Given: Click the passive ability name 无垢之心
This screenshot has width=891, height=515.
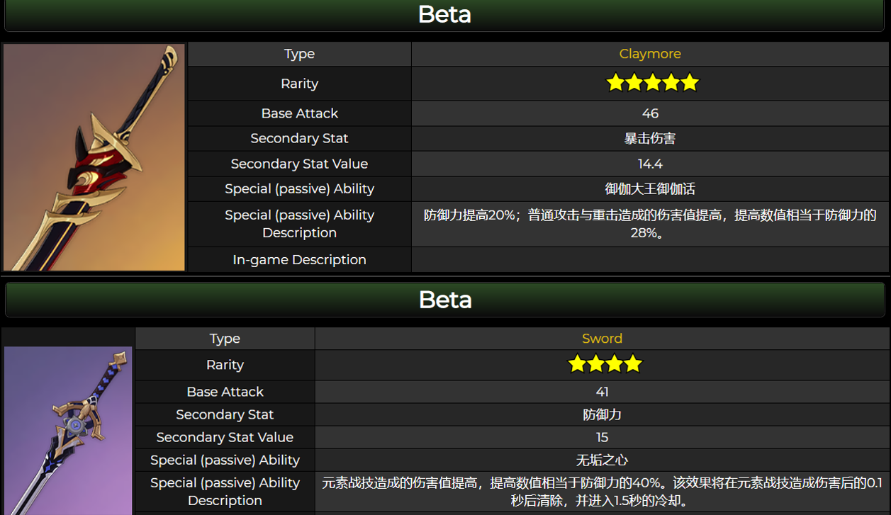Looking at the screenshot, I should click(x=602, y=460).
